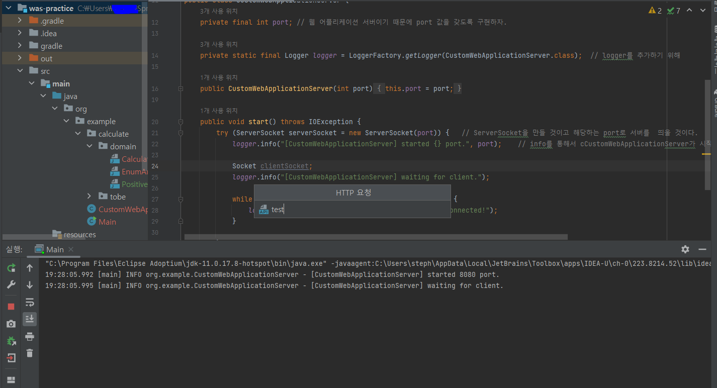
Task: Select test in HTTP 요청 popup
Action: pyautogui.click(x=352, y=210)
